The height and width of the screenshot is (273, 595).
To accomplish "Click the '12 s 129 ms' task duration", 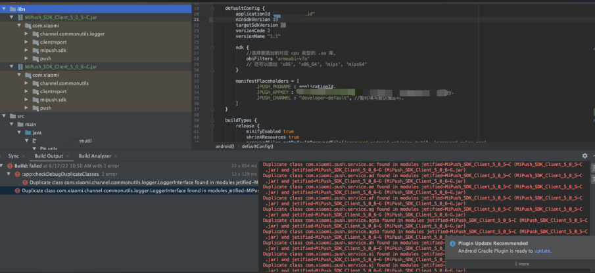I will click(x=244, y=174).
